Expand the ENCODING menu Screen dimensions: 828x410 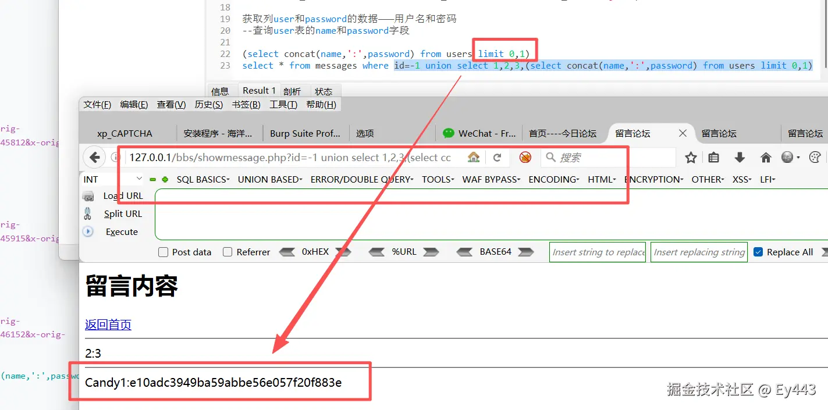[554, 179]
